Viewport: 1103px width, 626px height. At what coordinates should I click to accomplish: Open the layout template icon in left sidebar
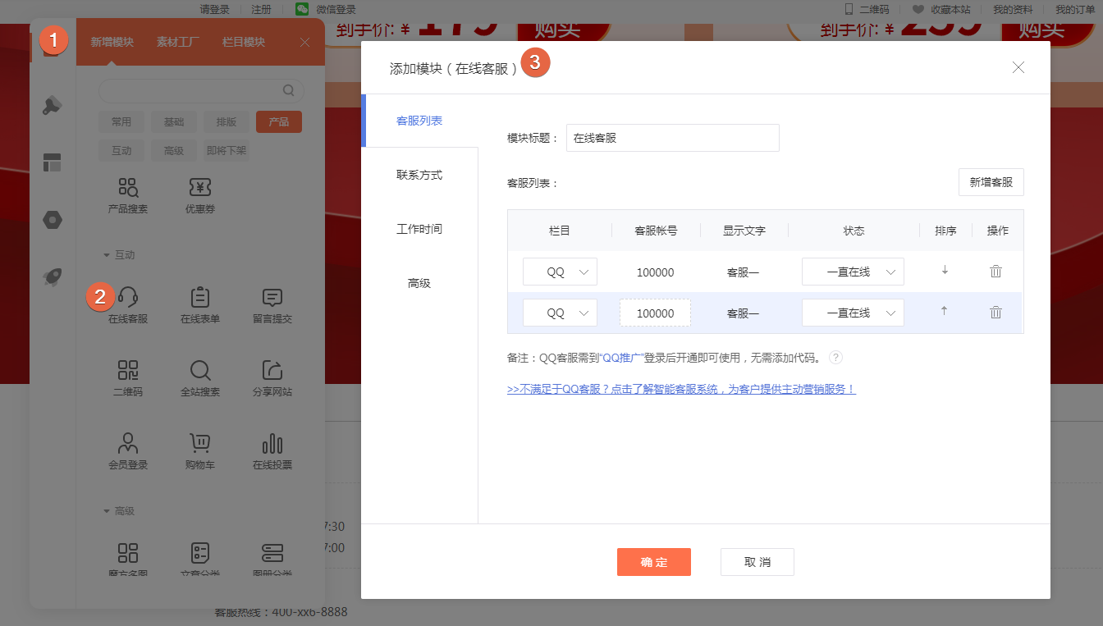click(x=53, y=162)
